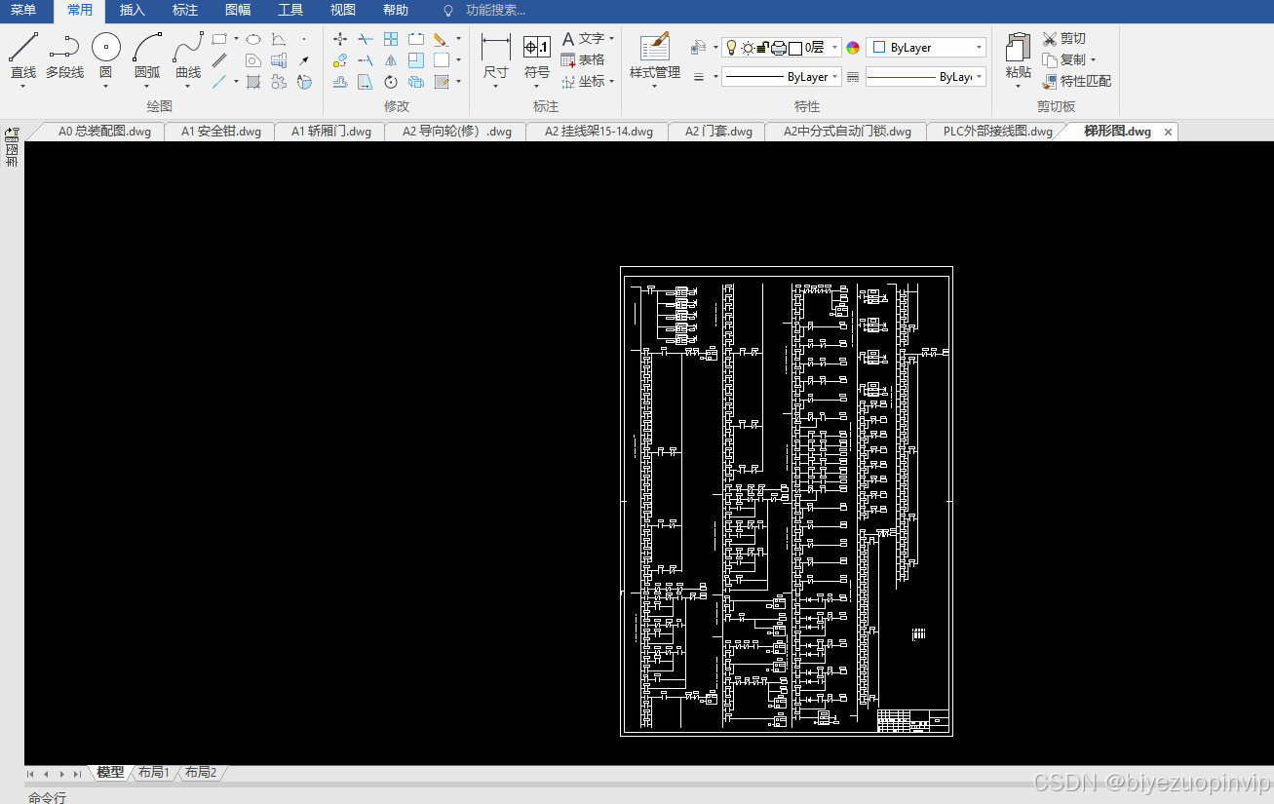
Task: Close the 梯形图.dwg document tab
Action: [x=1169, y=132]
